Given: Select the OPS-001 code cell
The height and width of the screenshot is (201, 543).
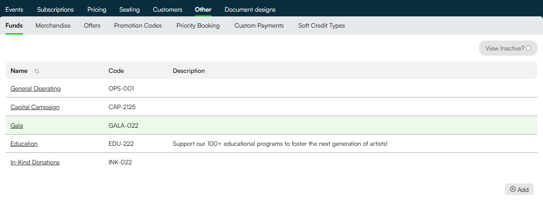Looking at the screenshot, I should click(x=121, y=88).
